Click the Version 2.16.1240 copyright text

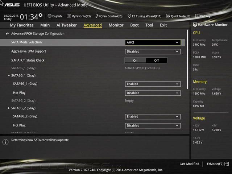click(116, 170)
